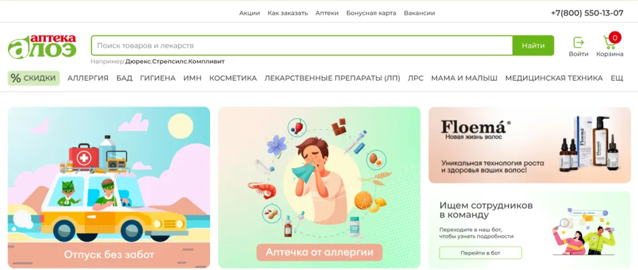Click the Перейти в бот button
Image resolution: width=638 pixels, height=270 pixels.
(480, 253)
